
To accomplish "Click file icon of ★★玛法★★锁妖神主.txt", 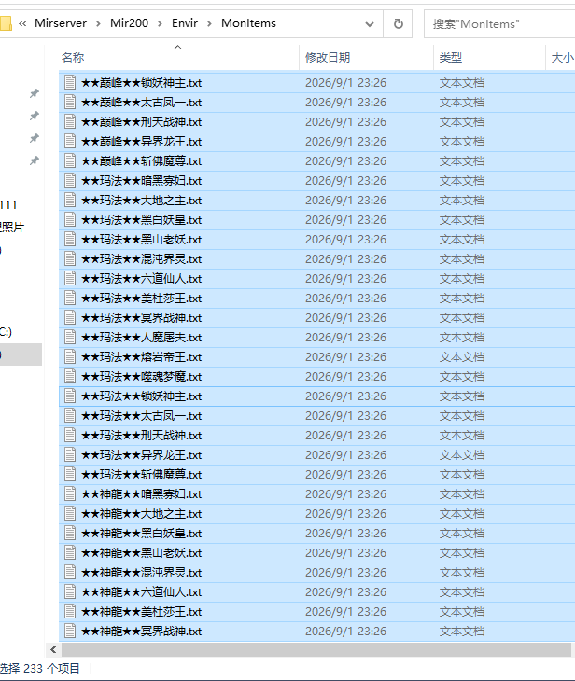I will pyautogui.click(x=70, y=396).
